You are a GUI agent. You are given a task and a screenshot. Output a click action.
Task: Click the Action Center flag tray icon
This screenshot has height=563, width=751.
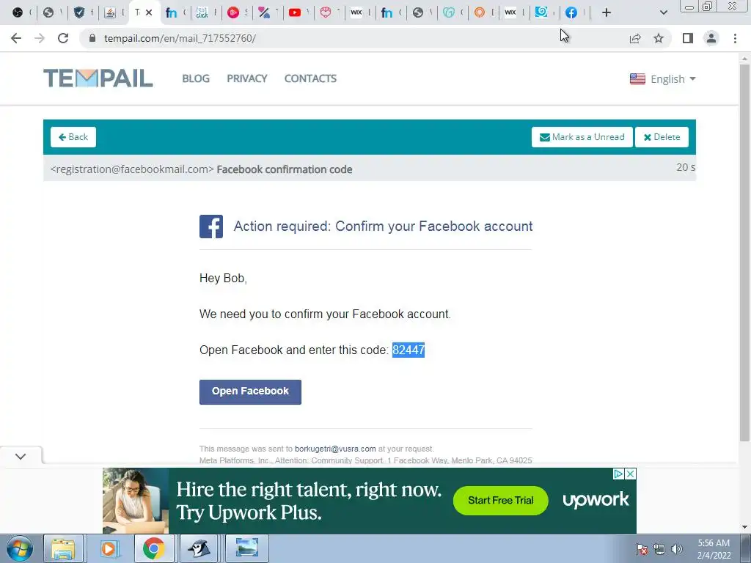coord(642,549)
